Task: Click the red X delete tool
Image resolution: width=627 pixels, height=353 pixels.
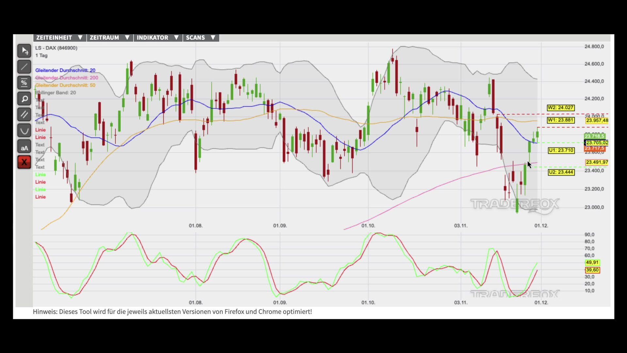Action: 24,162
